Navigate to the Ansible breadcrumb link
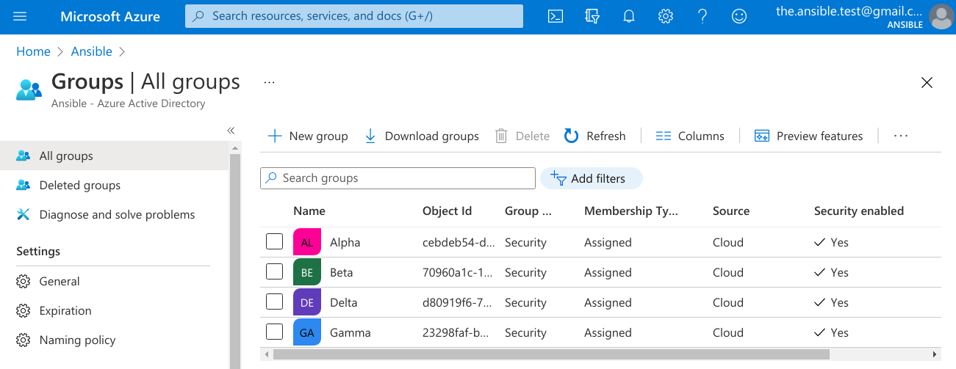The width and height of the screenshot is (956, 369). click(x=92, y=51)
